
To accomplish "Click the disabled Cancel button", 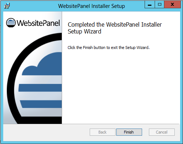I will (162, 132).
